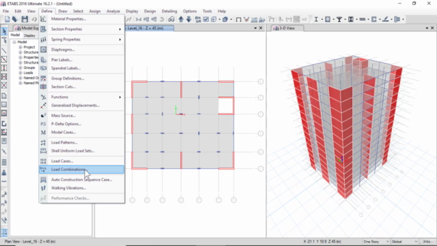Click the Modal Cases M icon
This screenshot has width=437, height=246.
point(43,132)
